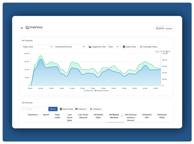The image size is (194, 144).
Task: Sort by Taxonomy 1 column
Action: point(33,115)
